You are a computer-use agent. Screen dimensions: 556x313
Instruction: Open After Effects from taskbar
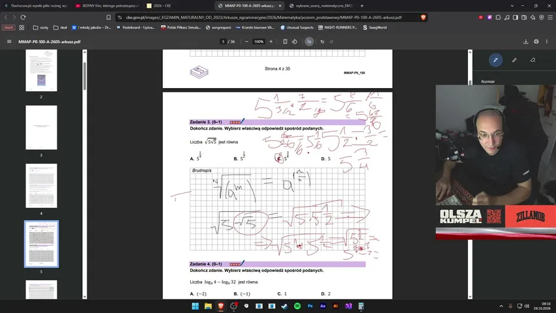pos(323,306)
